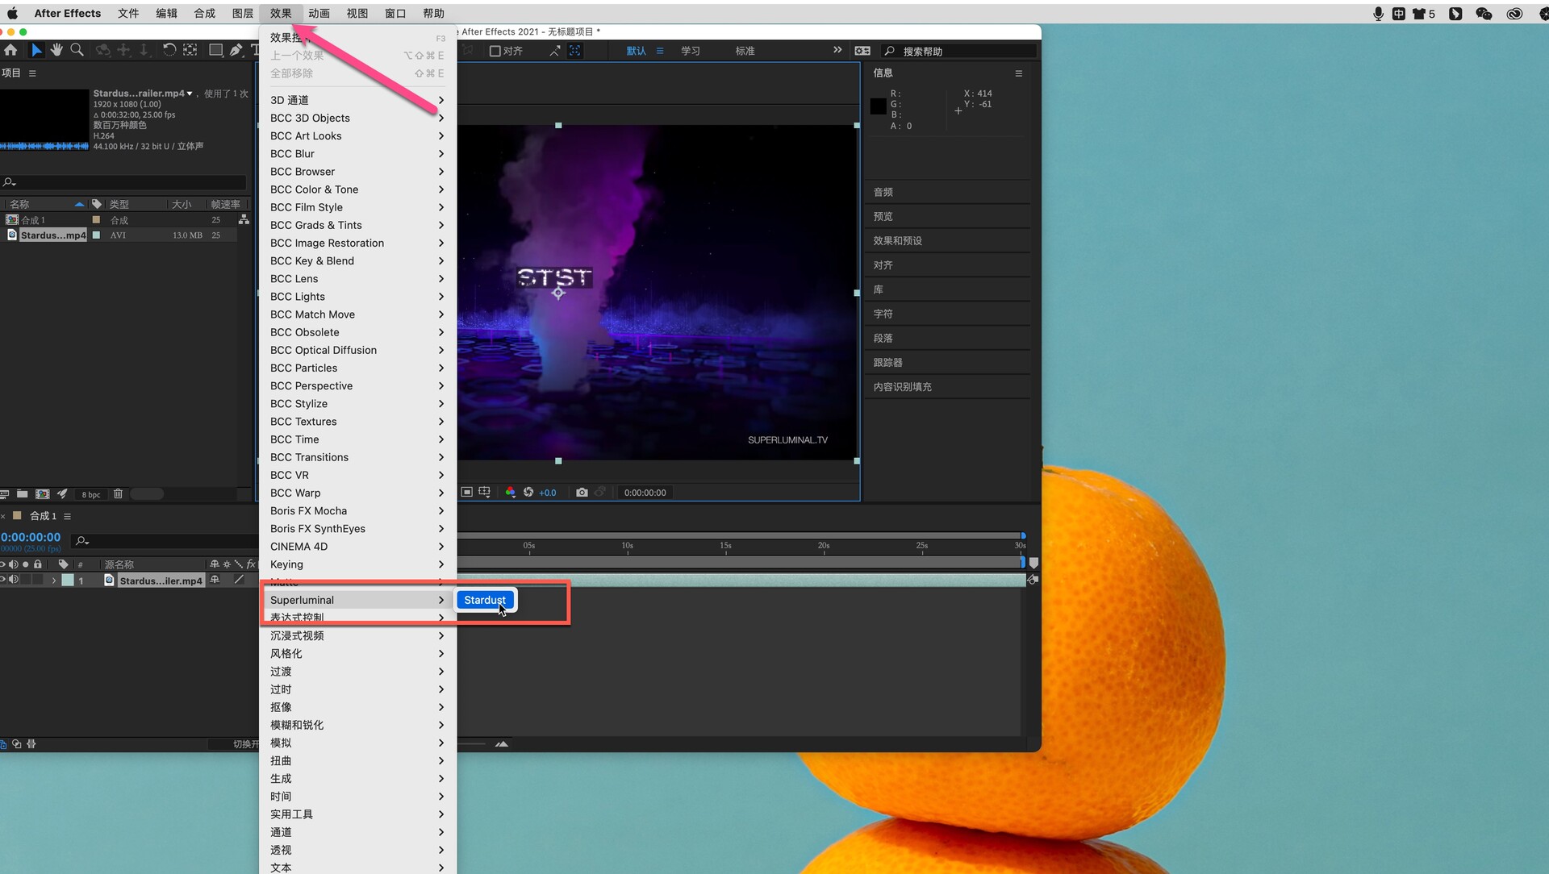Toggle video visibility eye for Stardus layer
Image resolution: width=1549 pixels, height=874 pixels.
tap(2, 580)
